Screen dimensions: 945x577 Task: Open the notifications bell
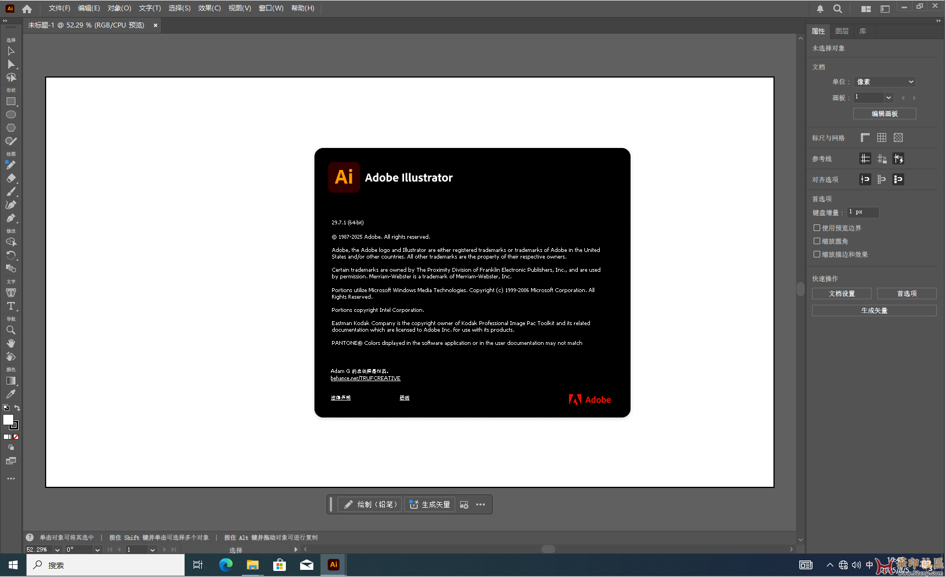point(820,9)
